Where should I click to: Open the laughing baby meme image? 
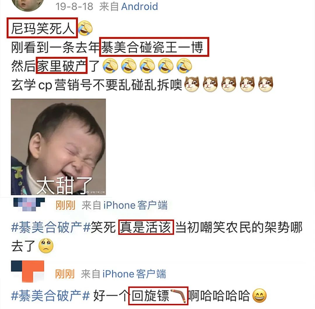click(58, 147)
